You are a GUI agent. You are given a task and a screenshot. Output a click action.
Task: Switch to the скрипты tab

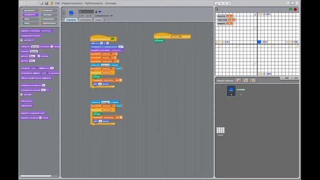(71, 20)
